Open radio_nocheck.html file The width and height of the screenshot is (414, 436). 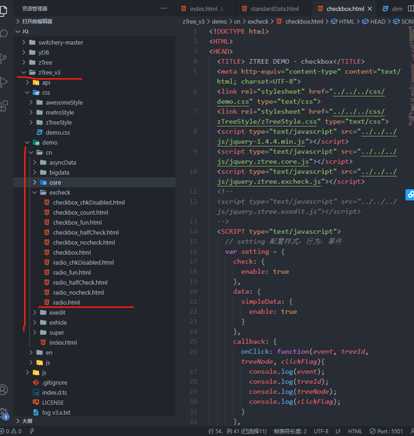78,292
